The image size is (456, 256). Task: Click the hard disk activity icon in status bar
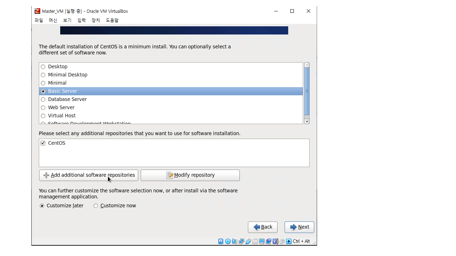[x=221, y=241]
